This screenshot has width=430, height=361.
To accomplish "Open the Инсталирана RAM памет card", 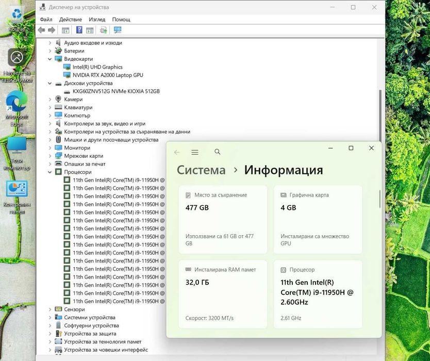I will [223, 294].
